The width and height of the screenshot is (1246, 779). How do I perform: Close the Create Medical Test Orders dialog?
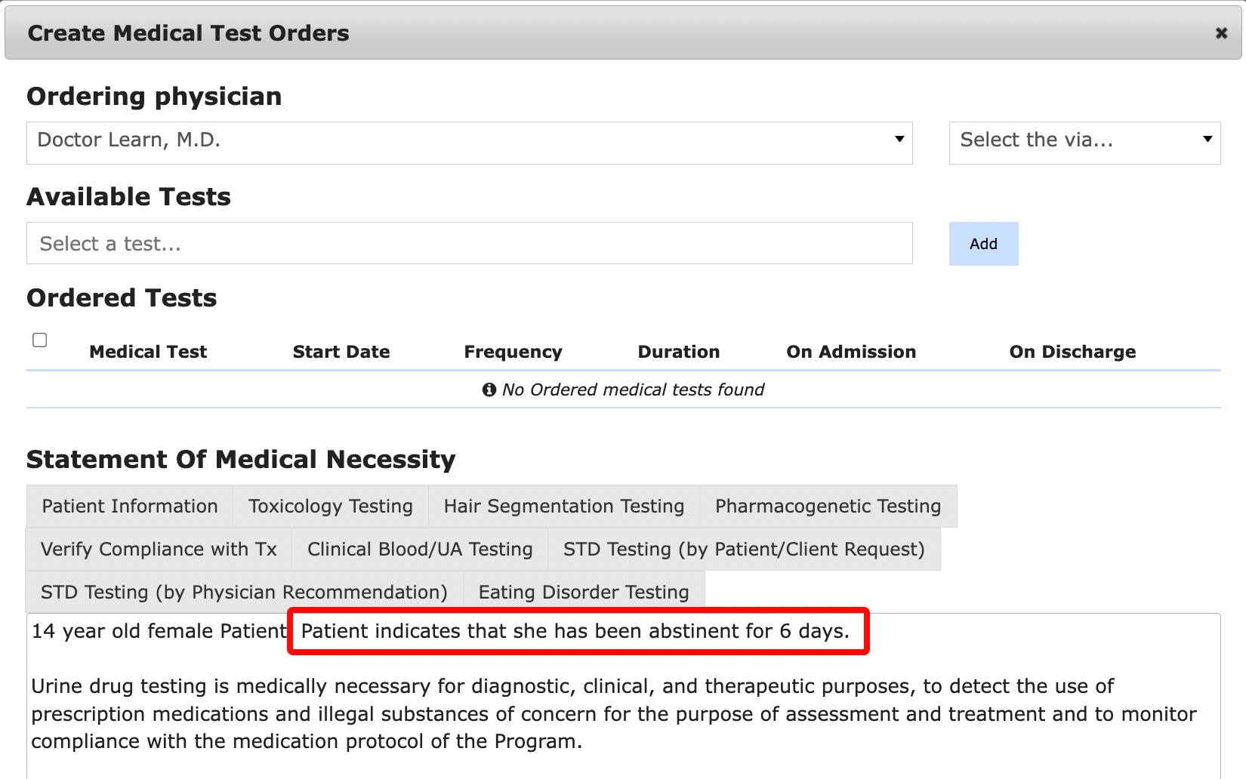click(x=1220, y=33)
